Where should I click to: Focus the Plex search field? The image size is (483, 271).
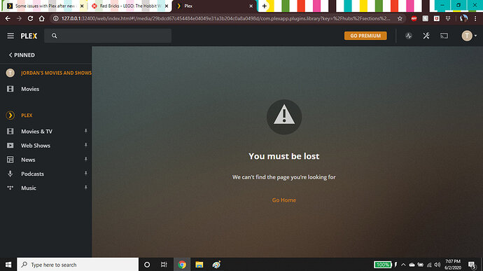pos(108,36)
